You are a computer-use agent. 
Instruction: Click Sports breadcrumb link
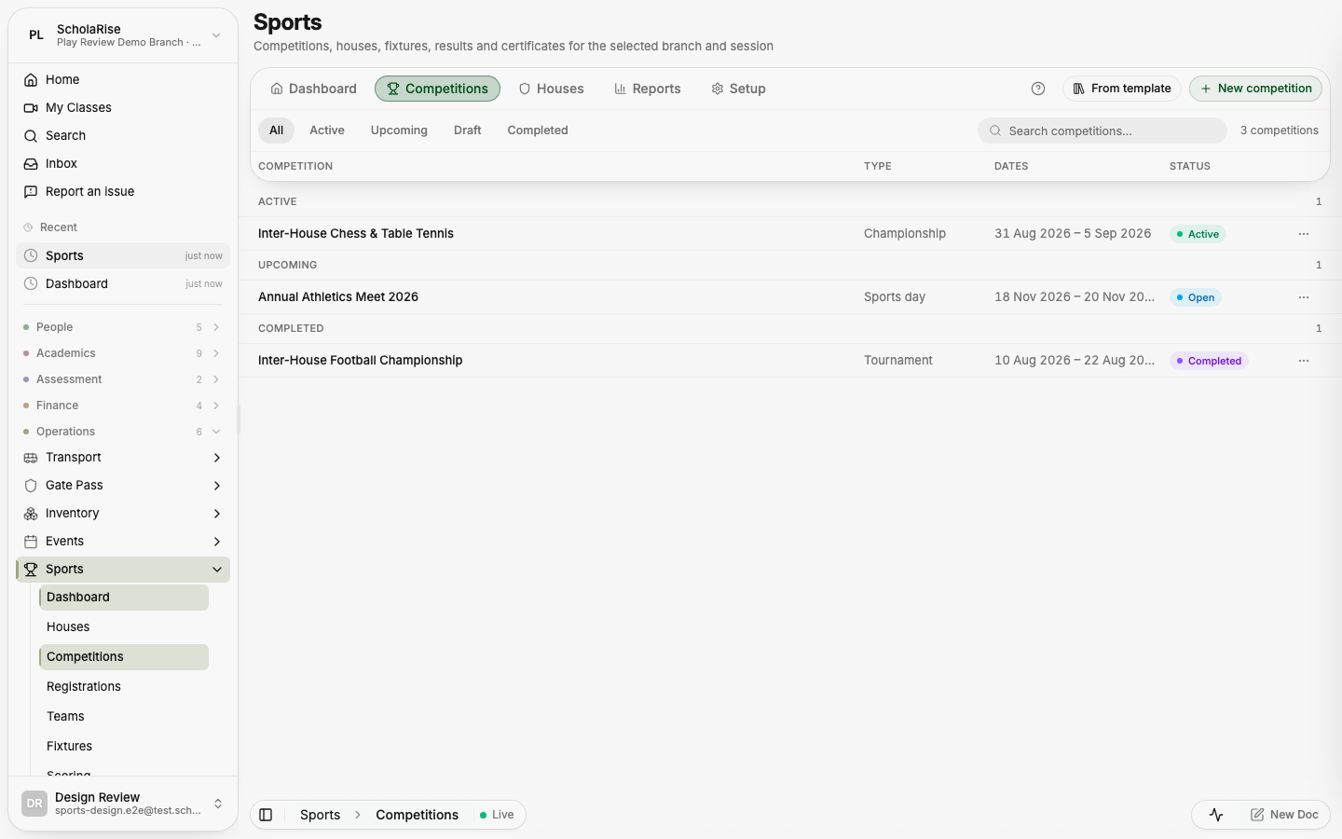[x=320, y=815]
